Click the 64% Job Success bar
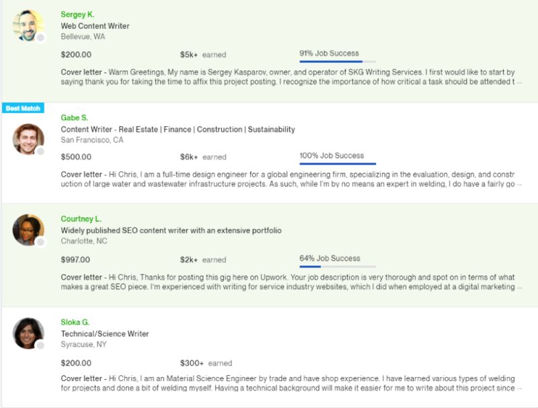The width and height of the screenshot is (538, 408). click(337, 266)
